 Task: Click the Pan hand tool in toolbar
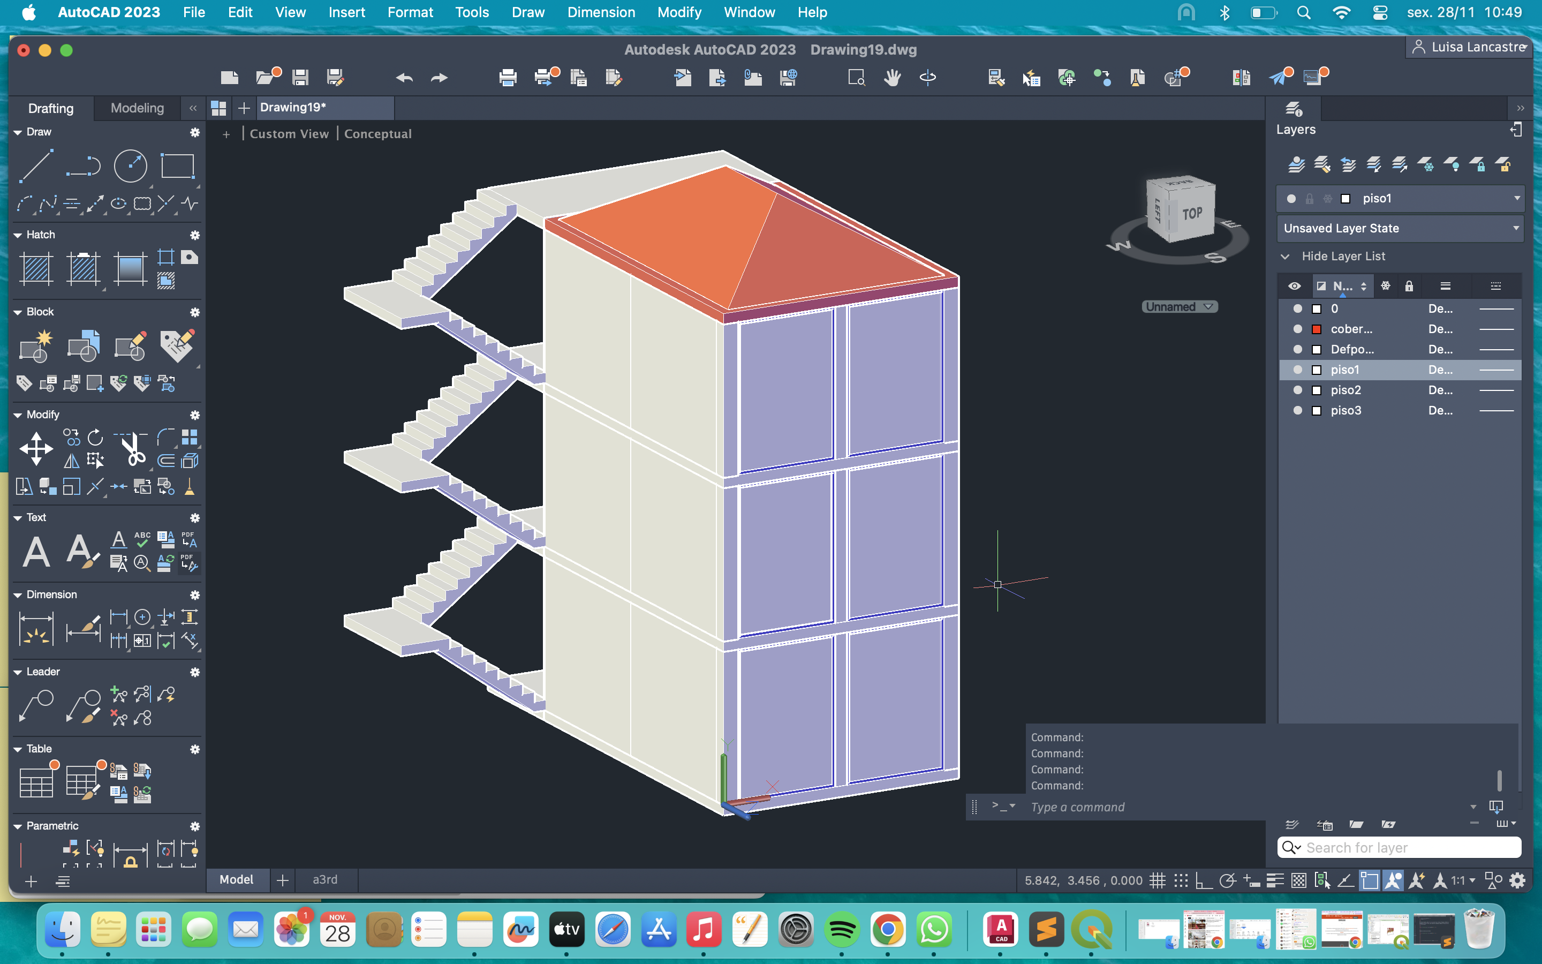click(892, 78)
